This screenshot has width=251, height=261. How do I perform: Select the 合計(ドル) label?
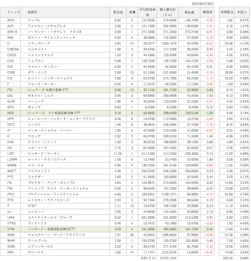[148, 258]
